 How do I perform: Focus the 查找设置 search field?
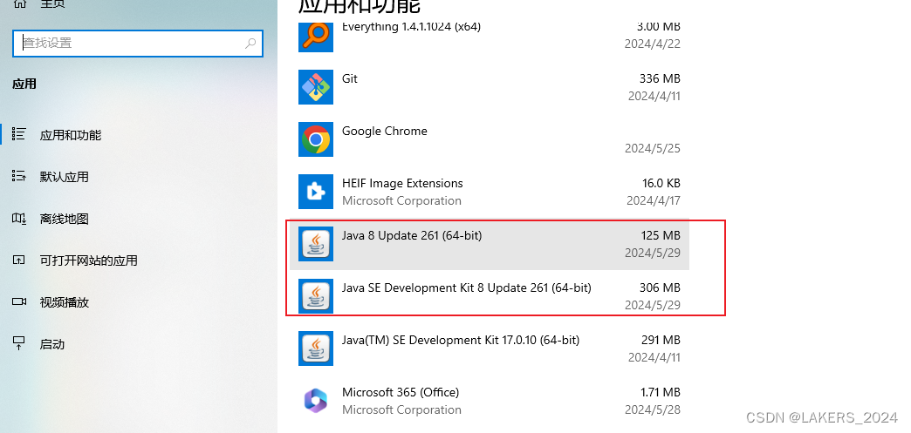[138, 43]
